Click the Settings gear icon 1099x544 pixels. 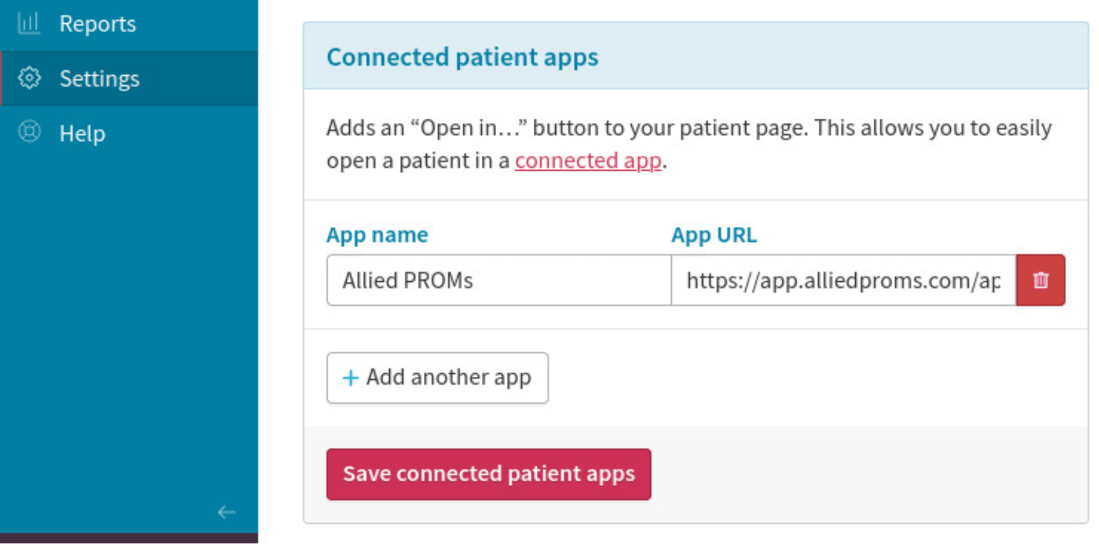pyautogui.click(x=29, y=78)
